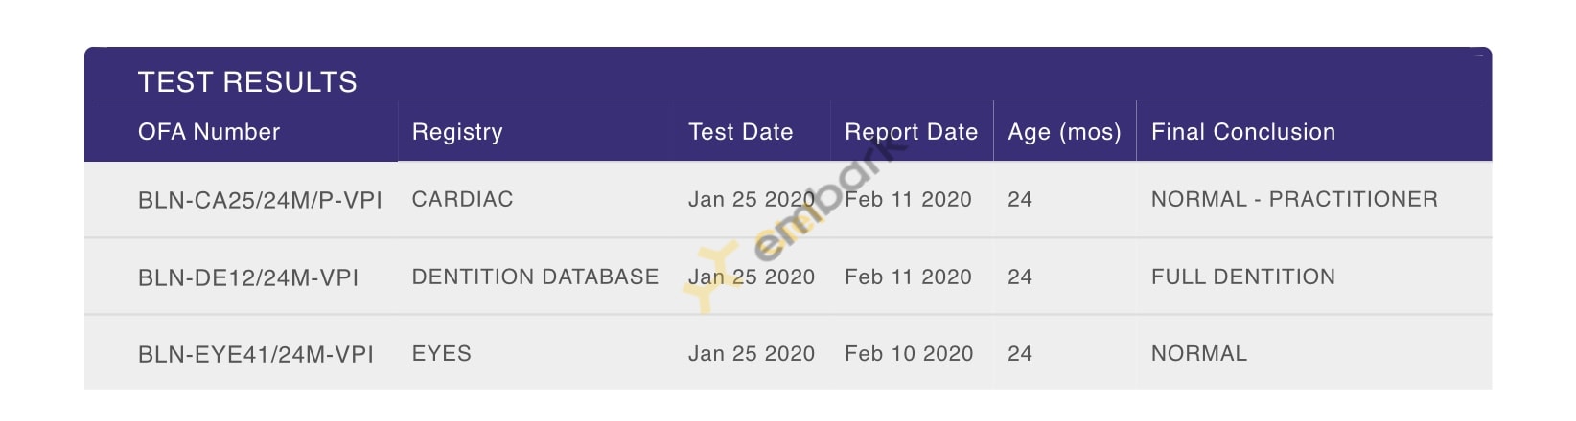Viewport: 1576px width, 421px height.
Task: Click the Report Date column header
Action: pos(911,132)
